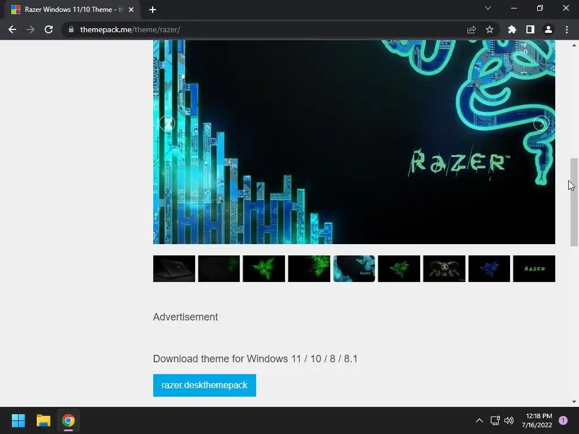Screen dimensions: 579x434
Task: Select the blue Razer logo thumbnail
Action: click(x=489, y=268)
